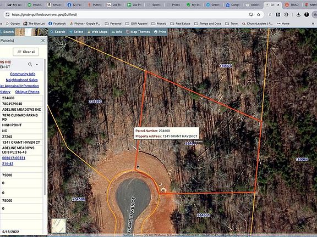The image size is (317, 237).
Task: Open plat link 216-43
Action: (8, 164)
